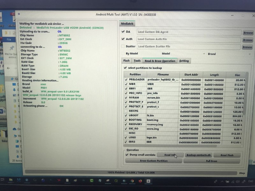The image size is (255, 191).
Task: Check the SECCFG partition checkbox
Action: 126,111
